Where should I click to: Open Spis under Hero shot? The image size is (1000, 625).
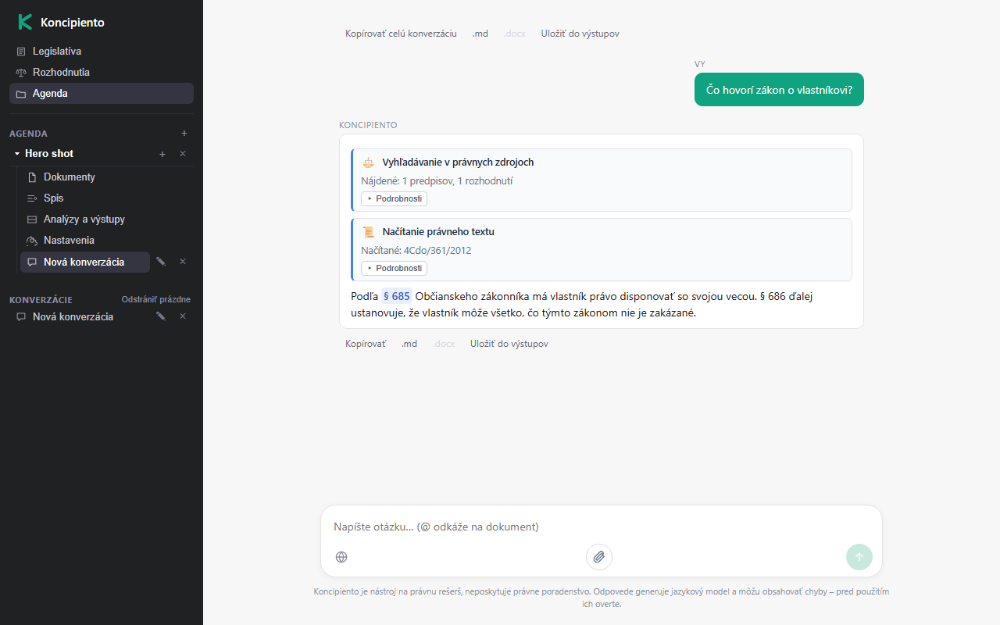(107, 198)
